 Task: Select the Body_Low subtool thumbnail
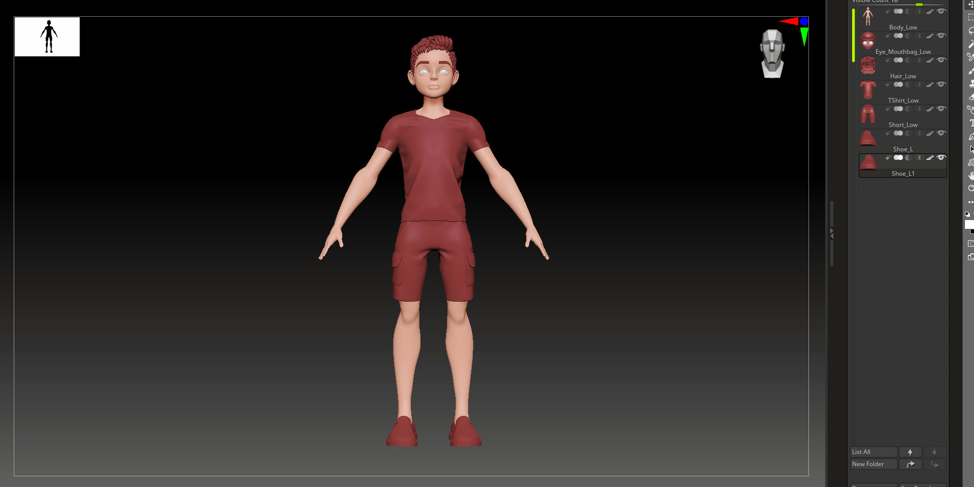click(868, 16)
